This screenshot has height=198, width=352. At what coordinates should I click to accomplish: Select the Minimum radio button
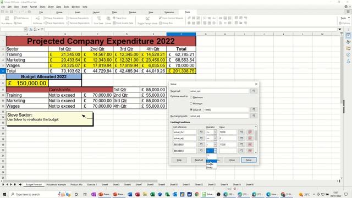tap(191, 103)
